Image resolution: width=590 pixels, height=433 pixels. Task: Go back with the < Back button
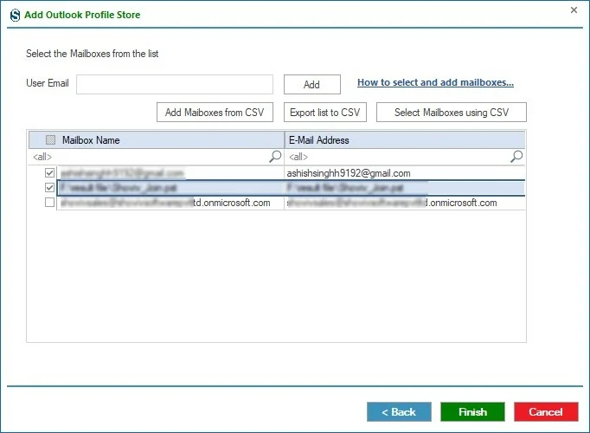[399, 411]
